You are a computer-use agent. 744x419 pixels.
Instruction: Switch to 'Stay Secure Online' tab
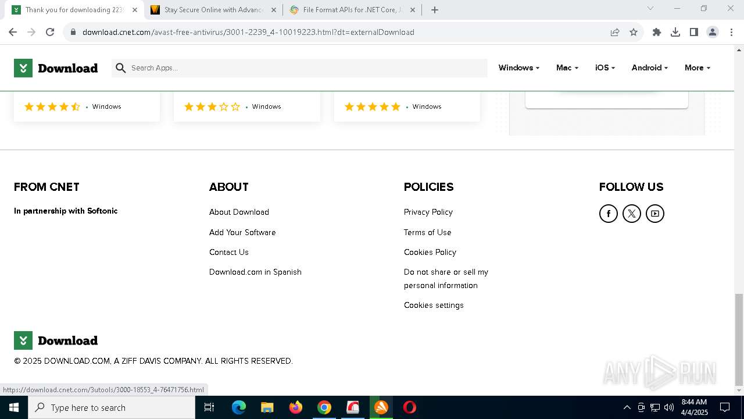[x=214, y=10]
